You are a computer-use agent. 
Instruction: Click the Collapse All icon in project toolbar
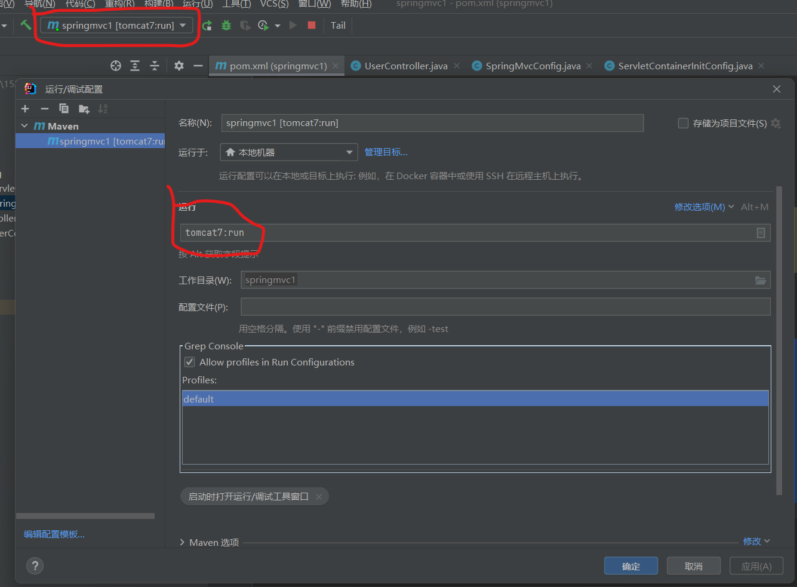pyautogui.click(x=155, y=66)
